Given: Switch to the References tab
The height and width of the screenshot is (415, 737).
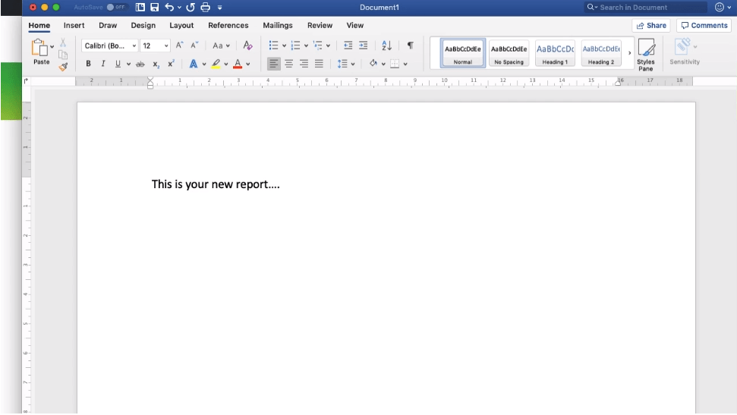Looking at the screenshot, I should point(228,25).
